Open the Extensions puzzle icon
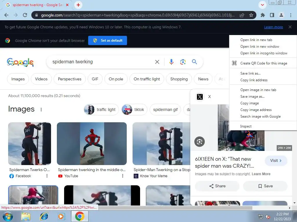The width and height of the screenshot is (297, 222). pos(262,15)
